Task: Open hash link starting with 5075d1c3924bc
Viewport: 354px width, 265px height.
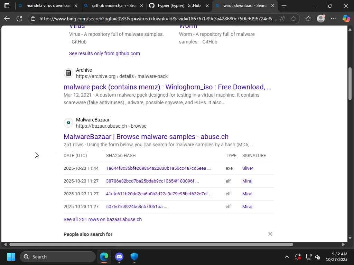Action: pos(137,207)
